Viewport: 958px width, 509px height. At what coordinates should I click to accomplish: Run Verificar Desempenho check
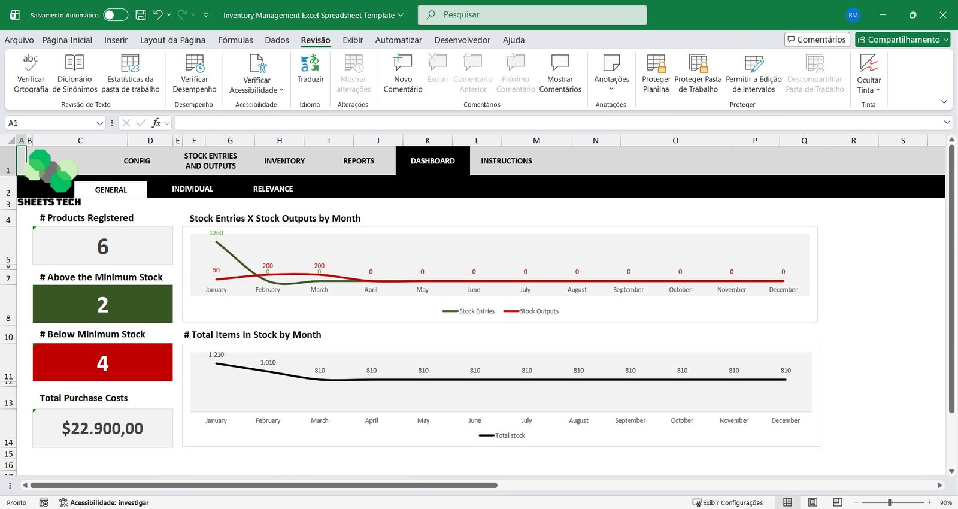click(195, 63)
